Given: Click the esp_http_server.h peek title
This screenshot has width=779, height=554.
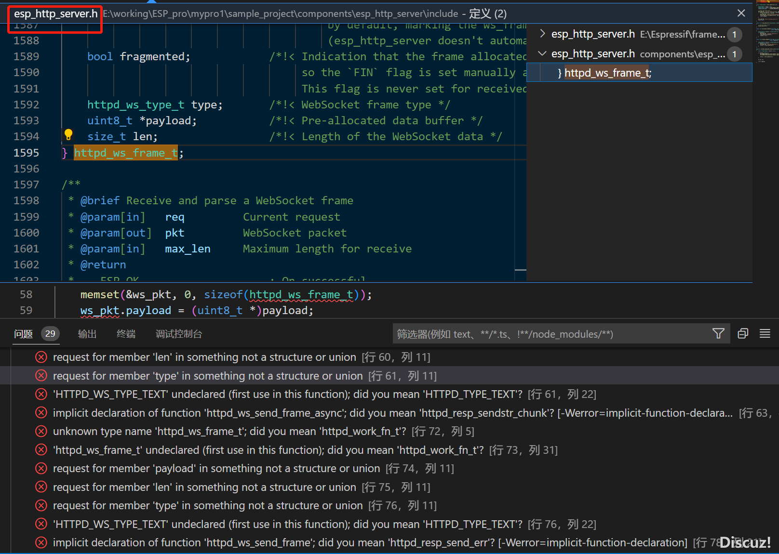Looking at the screenshot, I should [x=55, y=13].
